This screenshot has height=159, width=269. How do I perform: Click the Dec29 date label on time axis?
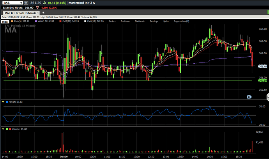[x=64, y=157]
